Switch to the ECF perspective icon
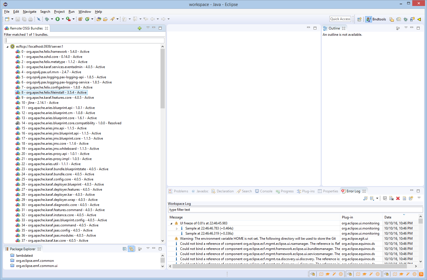 [399, 19]
